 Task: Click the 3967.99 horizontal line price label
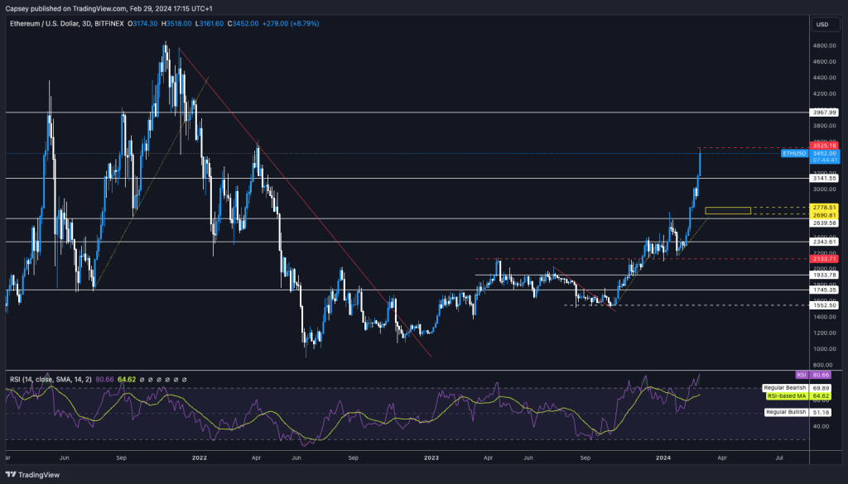824,113
